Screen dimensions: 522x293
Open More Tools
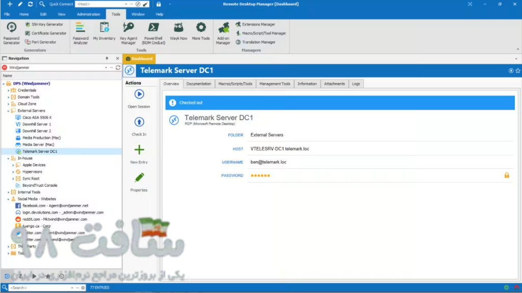201,32
